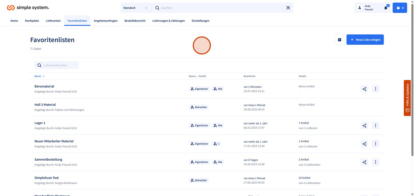Open the Hall 3 Material list
This screenshot has width=414, height=196.
pyautogui.click(x=45, y=105)
